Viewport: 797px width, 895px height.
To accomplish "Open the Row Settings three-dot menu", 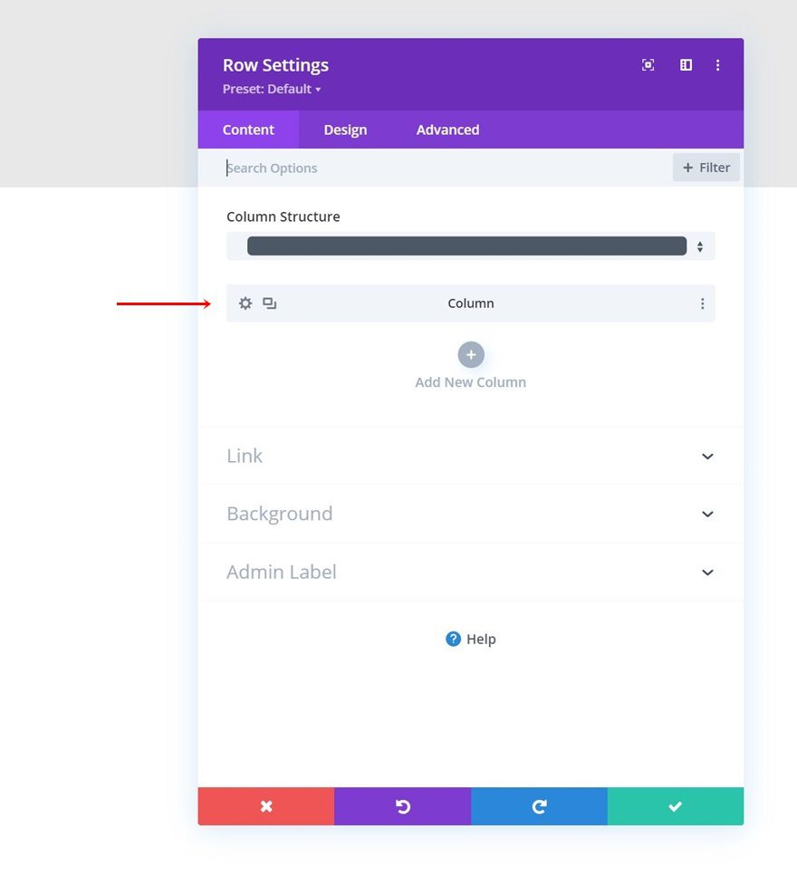I will tap(718, 64).
